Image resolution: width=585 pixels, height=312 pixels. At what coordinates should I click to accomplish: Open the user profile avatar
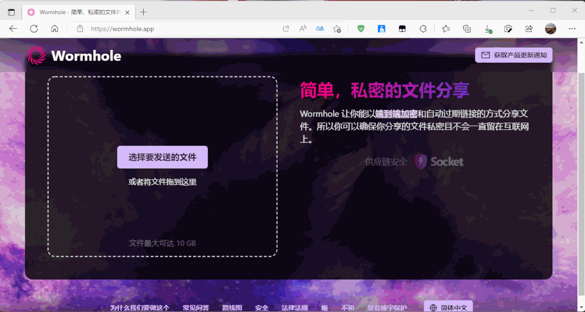550,29
